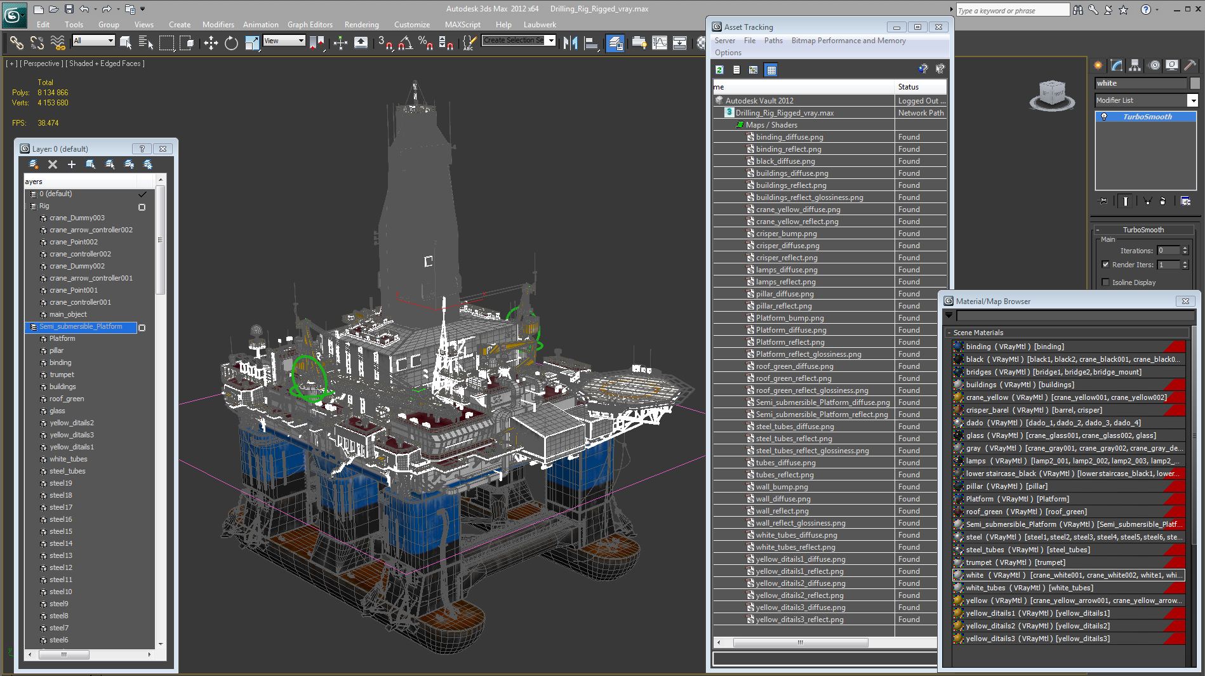Click the Align tool icon
This screenshot has width=1205, height=676.
[591, 43]
